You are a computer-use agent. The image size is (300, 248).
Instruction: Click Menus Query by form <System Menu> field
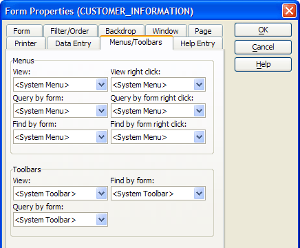(61, 111)
